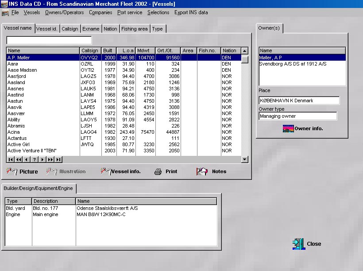
Task: Select vessel row Actantus
Action: tap(124, 138)
